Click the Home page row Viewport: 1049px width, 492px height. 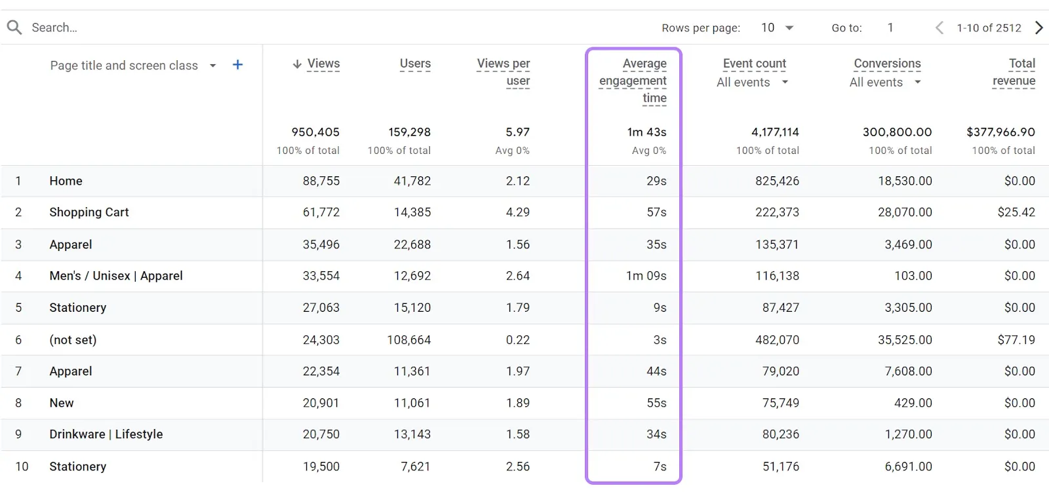[x=524, y=181]
